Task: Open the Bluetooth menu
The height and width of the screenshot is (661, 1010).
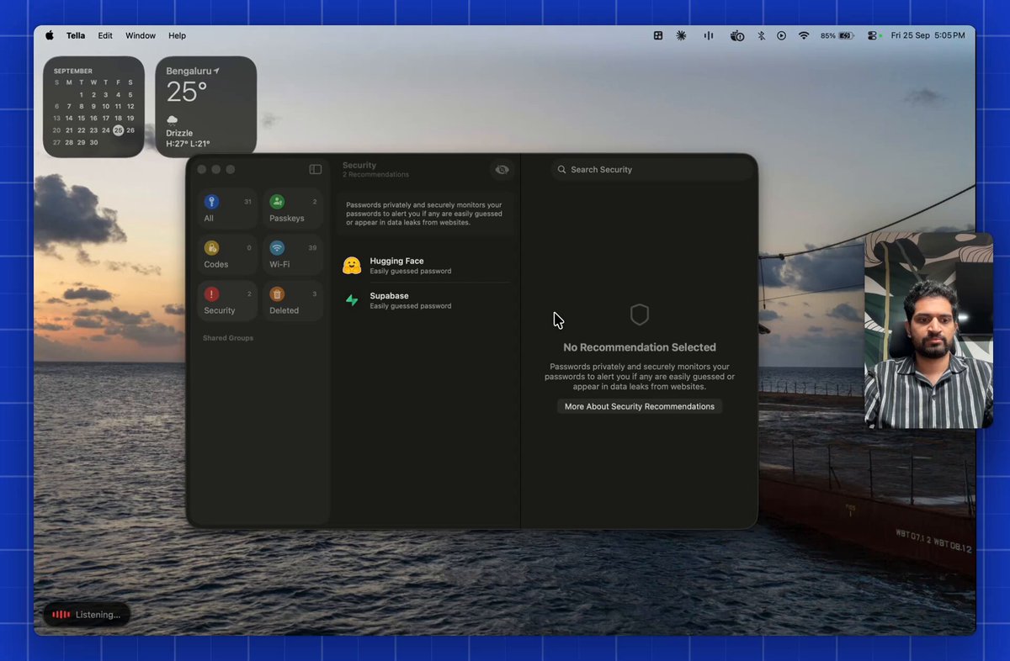Action: 761,35
